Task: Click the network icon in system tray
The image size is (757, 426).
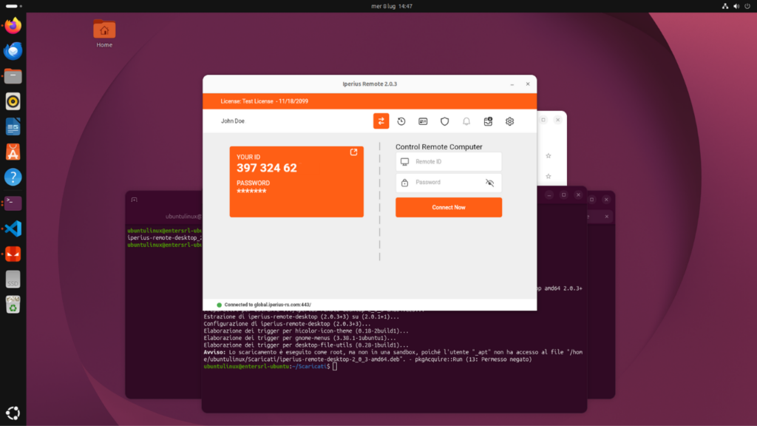Action: (x=725, y=6)
